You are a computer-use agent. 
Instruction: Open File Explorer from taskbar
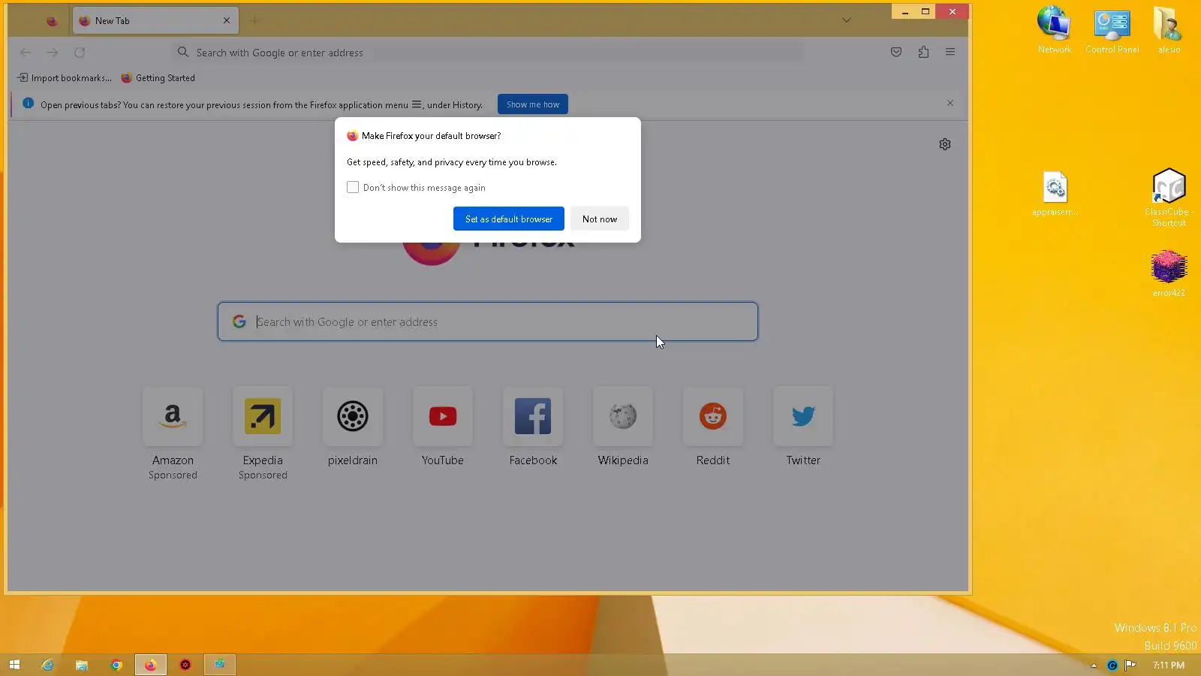coord(82,665)
